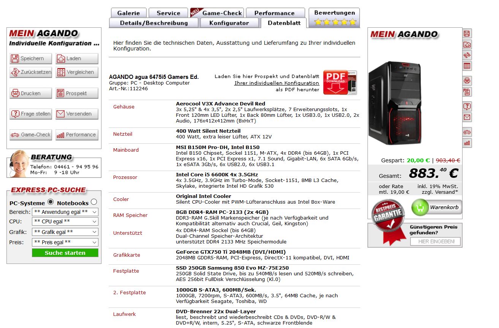Select the PC-Systeme radio button

(51, 202)
